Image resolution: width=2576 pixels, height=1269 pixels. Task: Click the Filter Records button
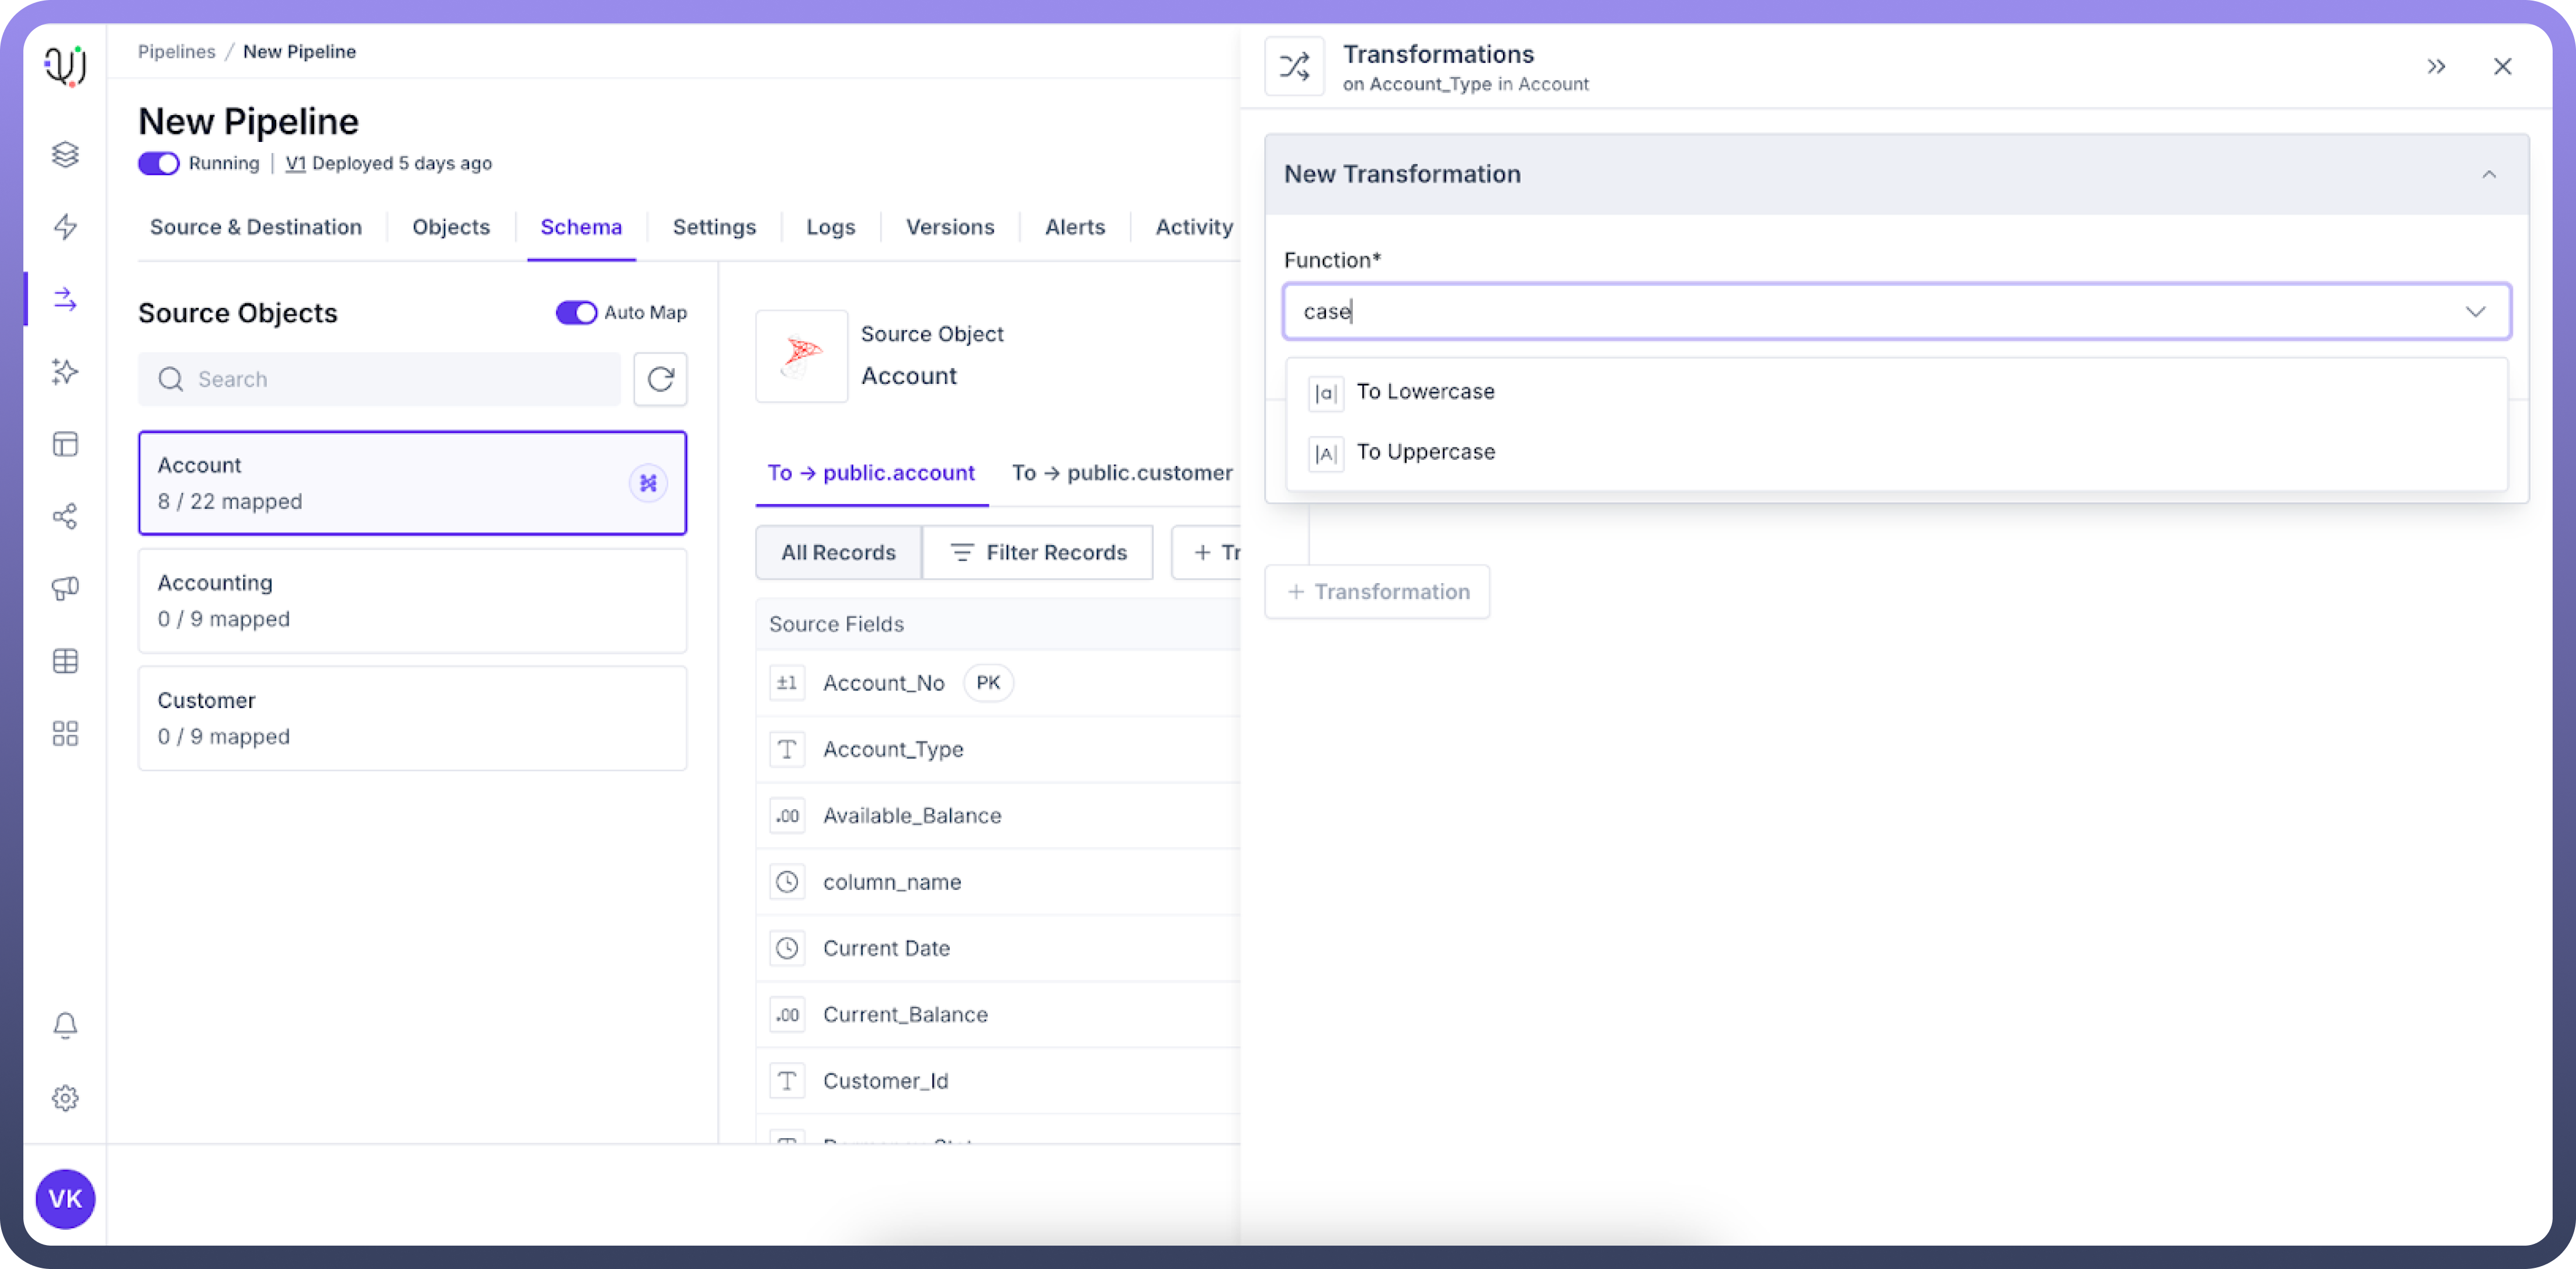(x=1037, y=552)
